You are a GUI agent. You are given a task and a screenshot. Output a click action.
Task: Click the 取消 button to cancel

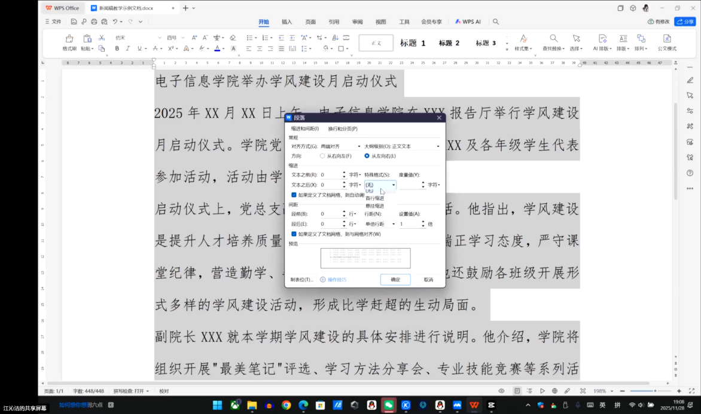(428, 280)
